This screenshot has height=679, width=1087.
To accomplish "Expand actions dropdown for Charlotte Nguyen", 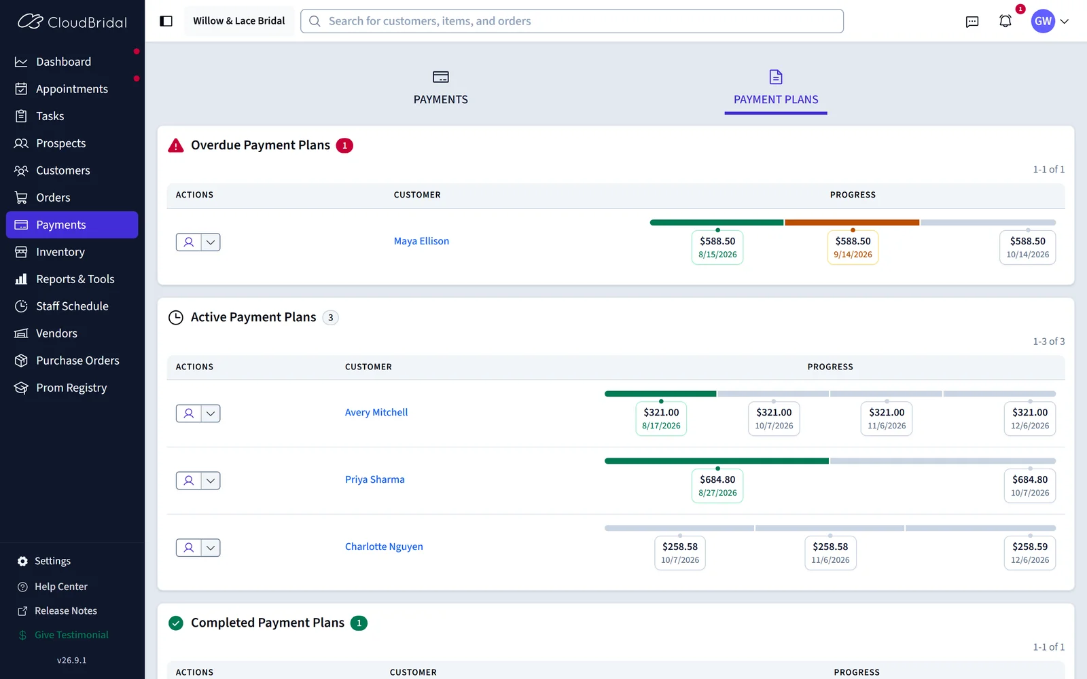I will point(211,547).
